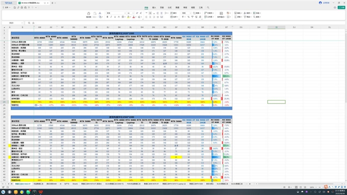
Task: Click the Undo arrow icon
Action: (29, 7)
